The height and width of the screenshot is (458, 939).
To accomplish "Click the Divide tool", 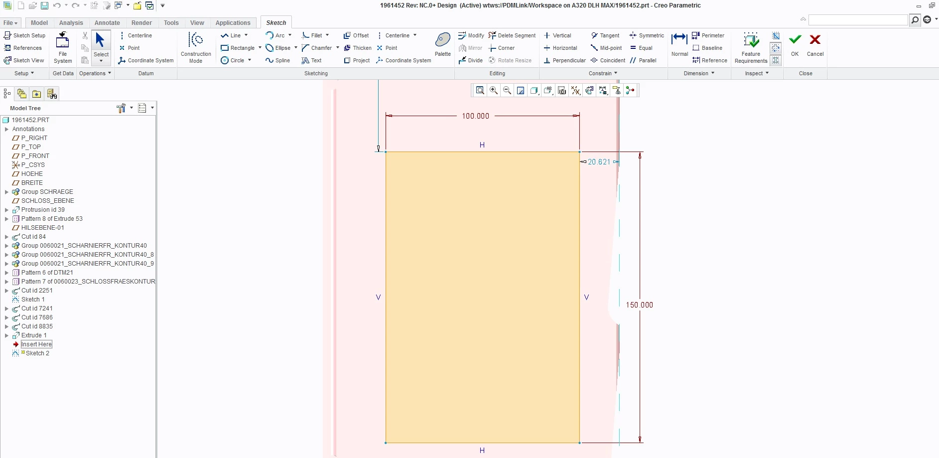I will point(471,60).
